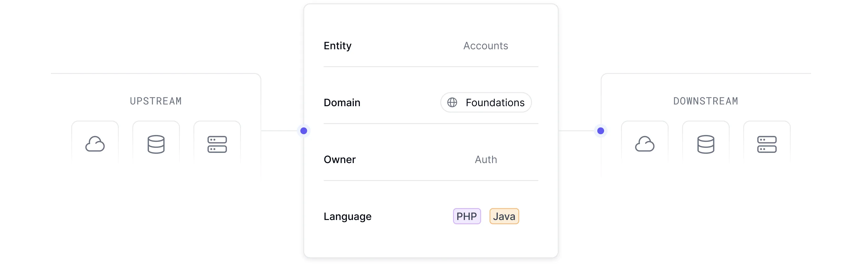Image resolution: width=862 pixels, height=265 pixels.
Task: Select the purple connector dot near Downstream
Action: point(600,131)
